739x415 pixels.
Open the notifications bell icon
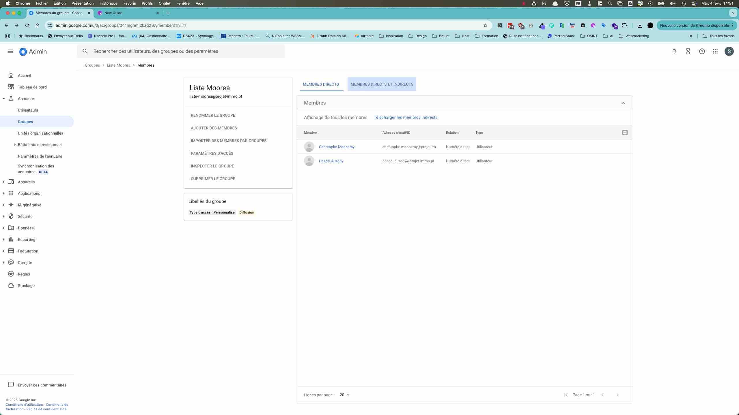click(674, 51)
